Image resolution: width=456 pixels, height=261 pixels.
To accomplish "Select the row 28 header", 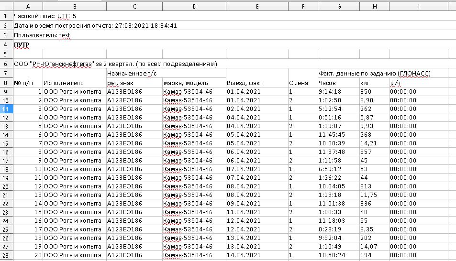I will pos(6,255).
